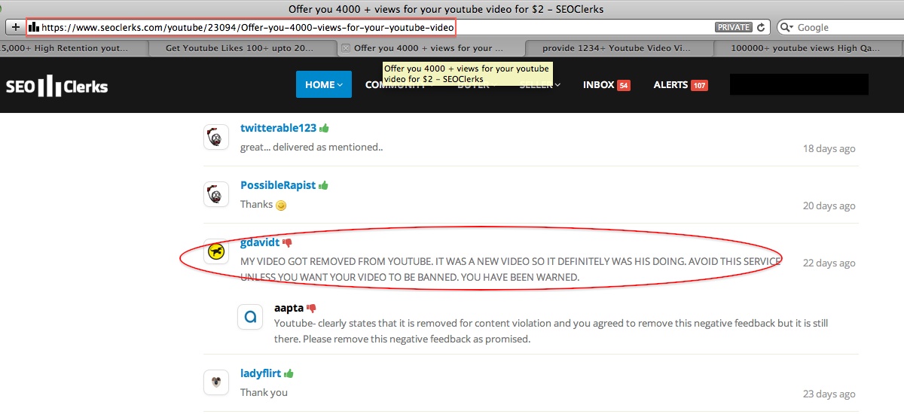
Task: Click the '20 days ago' timestamp
Action: 829,205
